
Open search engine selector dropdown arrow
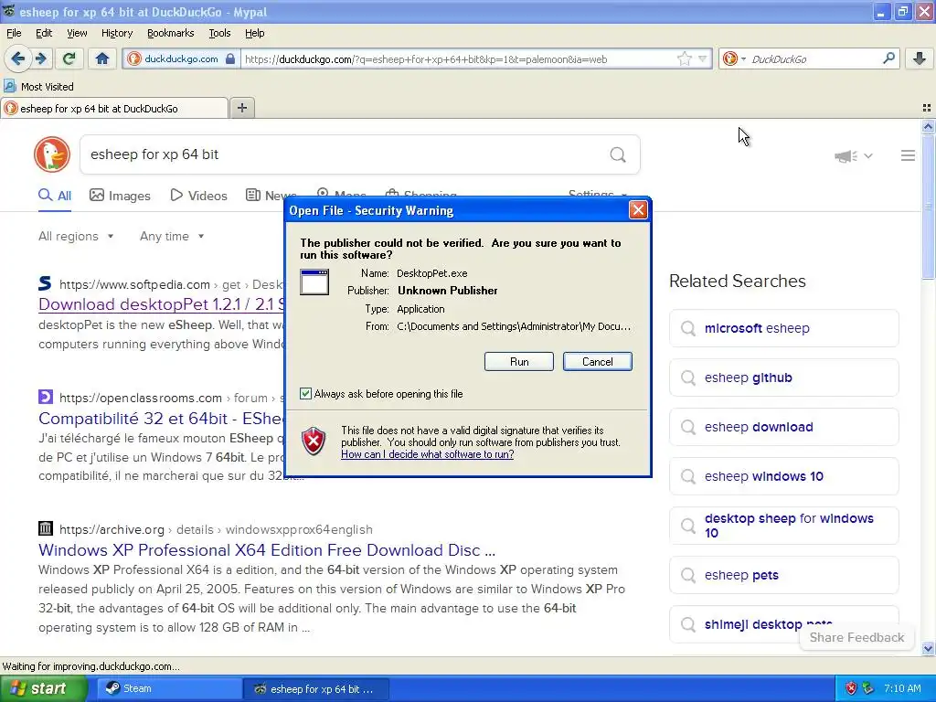pyautogui.click(x=743, y=58)
